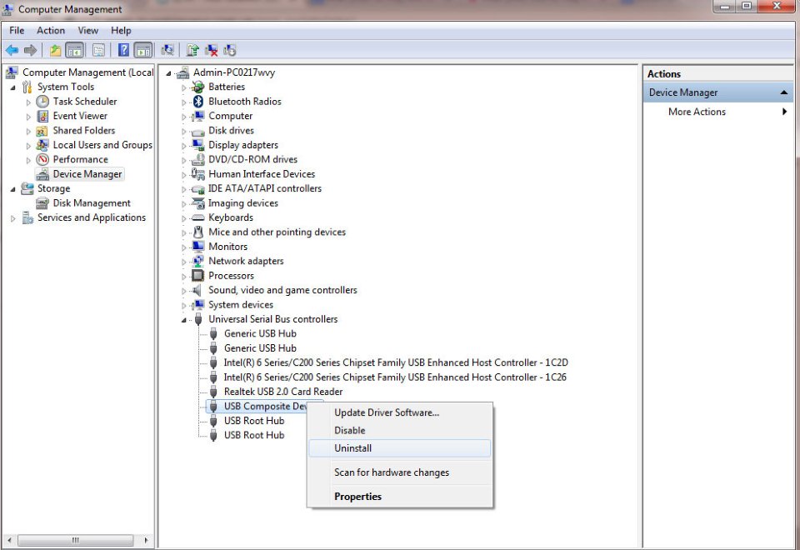Collapse the Device Manager actions section
This screenshot has height=550, width=800.
783,92
